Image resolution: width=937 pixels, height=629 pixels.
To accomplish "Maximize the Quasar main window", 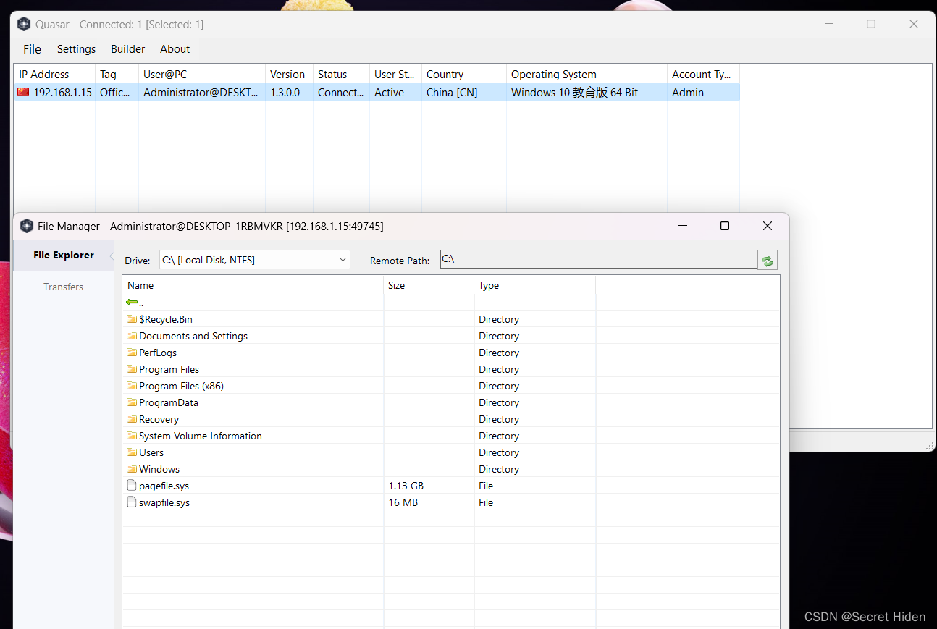I will click(x=871, y=24).
